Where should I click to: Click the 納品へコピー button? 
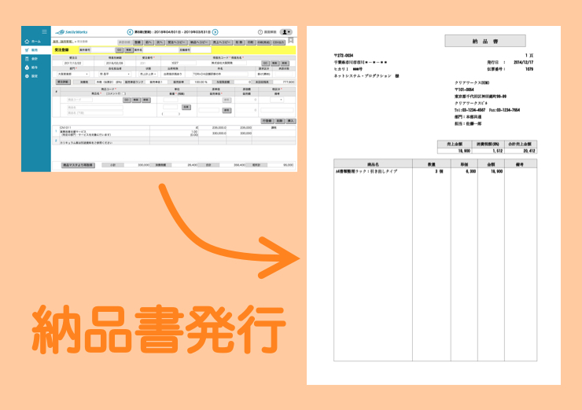pos(199,42)
